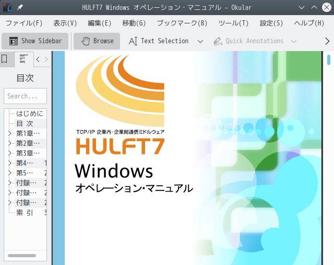Minimize the Okular window

(302, 8)
